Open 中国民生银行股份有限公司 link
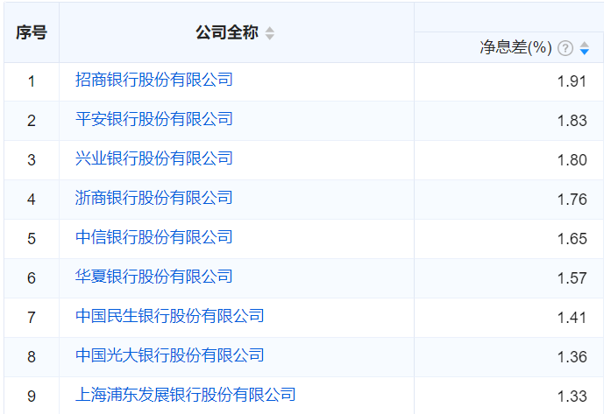This screenshot has height=414, width=604. tap(169, 316)
